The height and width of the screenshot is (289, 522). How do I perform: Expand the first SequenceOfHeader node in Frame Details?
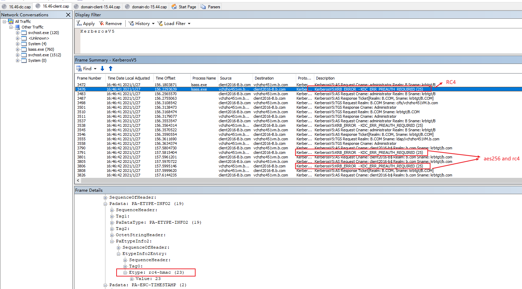105,198
